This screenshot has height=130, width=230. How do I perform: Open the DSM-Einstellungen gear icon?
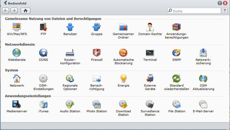(x=43, y=78)
